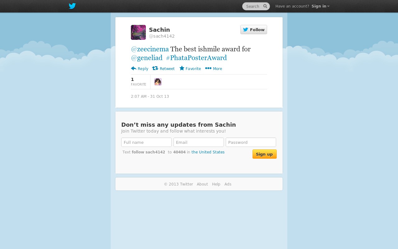Click the Password input field
This screenshot has width=398, height=249.
point(251,142)
